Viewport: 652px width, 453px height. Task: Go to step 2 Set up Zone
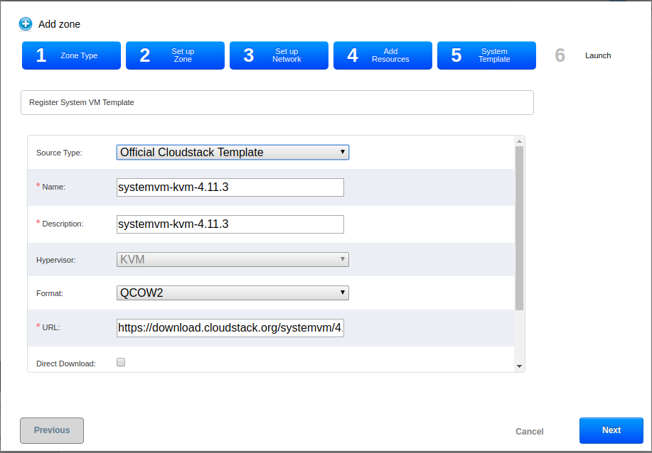175,55
